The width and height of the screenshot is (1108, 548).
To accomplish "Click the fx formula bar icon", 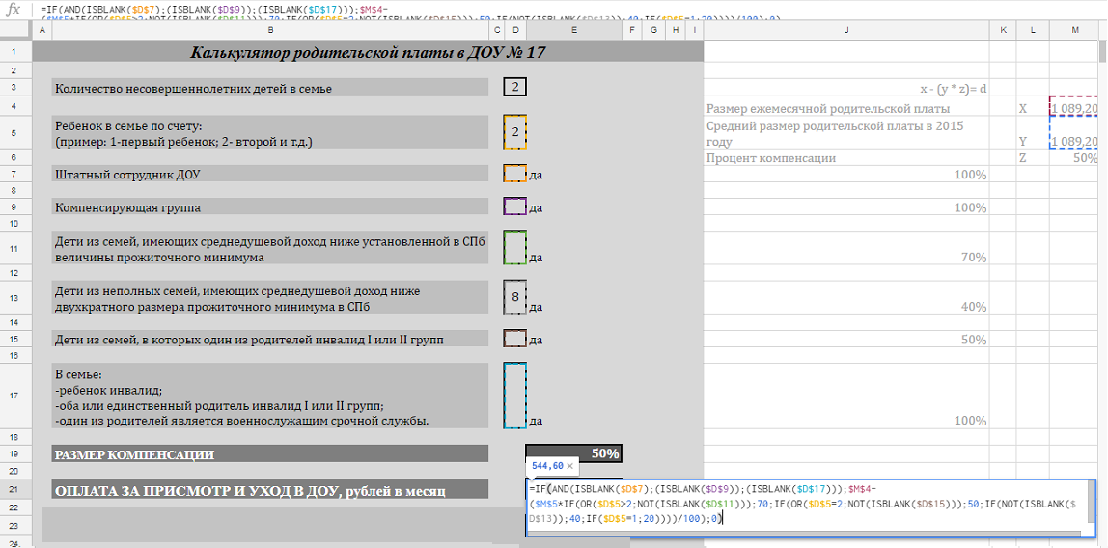I will click(x=13, y=11).
